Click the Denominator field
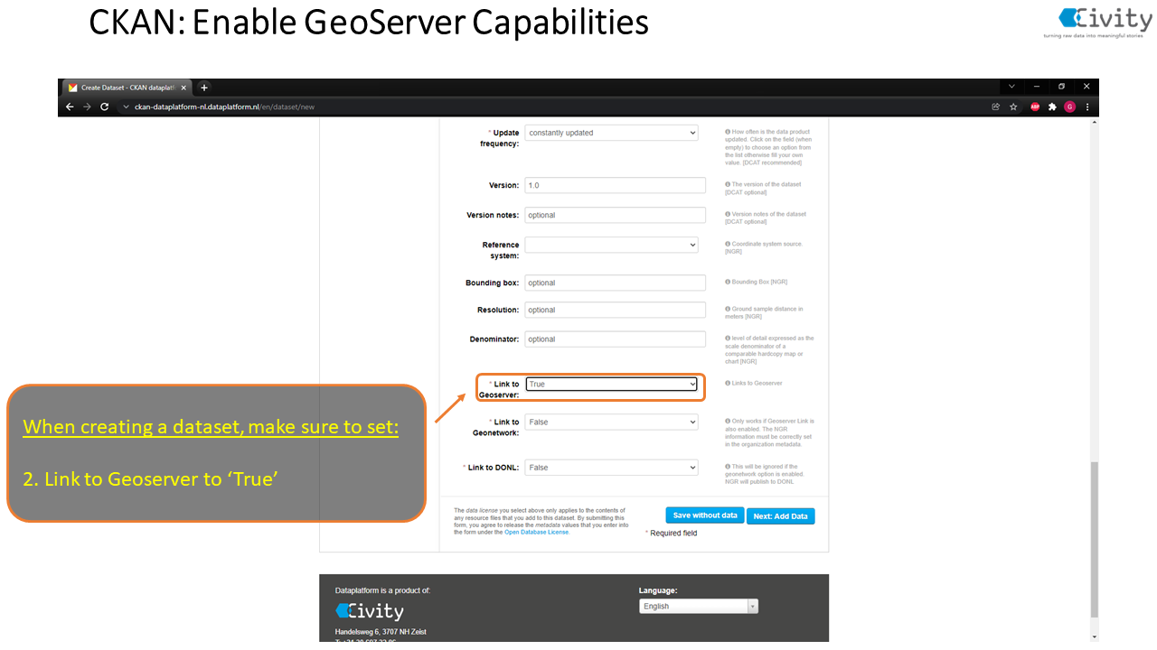Screen dimensions: 1157x650 615,339
